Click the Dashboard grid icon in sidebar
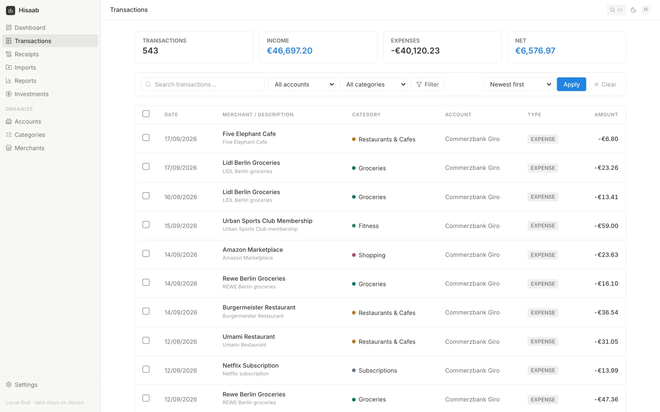 tap(9, 27)
